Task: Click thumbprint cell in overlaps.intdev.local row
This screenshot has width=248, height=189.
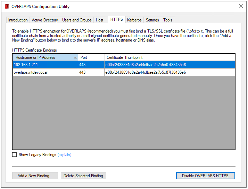Action: tap(170, 72)
